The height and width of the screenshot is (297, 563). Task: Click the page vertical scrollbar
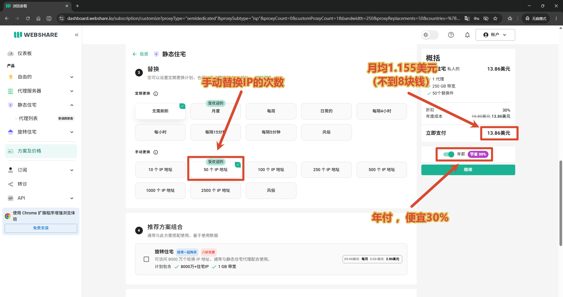(x=561, y=203)
